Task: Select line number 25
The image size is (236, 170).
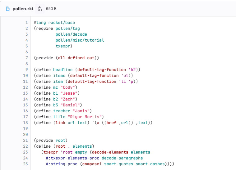Action: point(25,164)
